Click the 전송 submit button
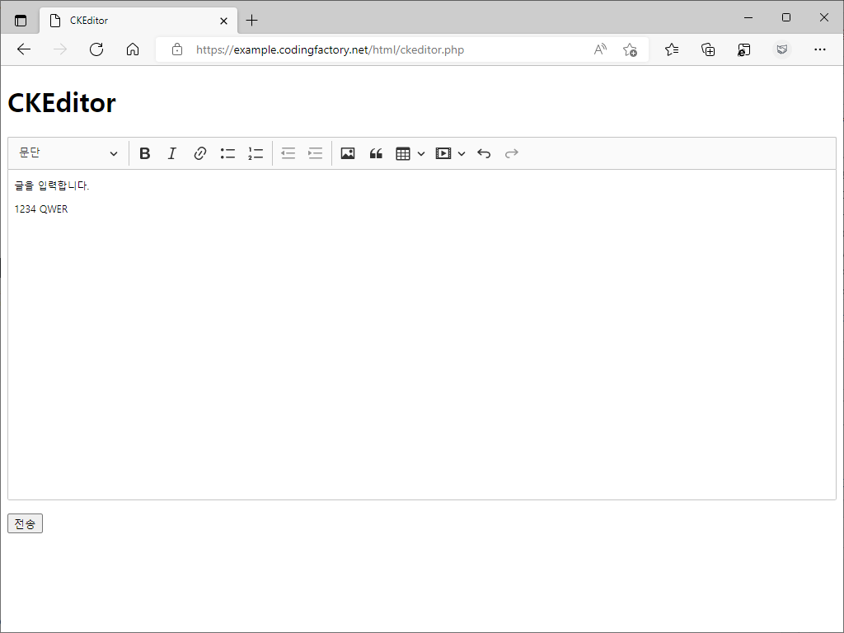 click(x=25, y=523)
